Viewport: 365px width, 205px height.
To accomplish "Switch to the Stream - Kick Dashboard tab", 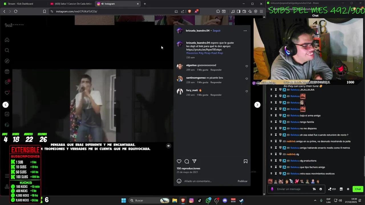I will click(23, 4).
